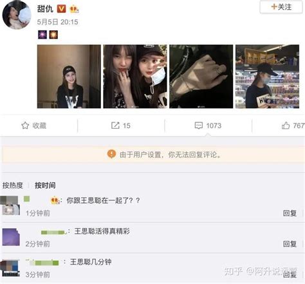Follow the user with the +关注 button
This screenshot has height=284, width=305.
(281, 7)
